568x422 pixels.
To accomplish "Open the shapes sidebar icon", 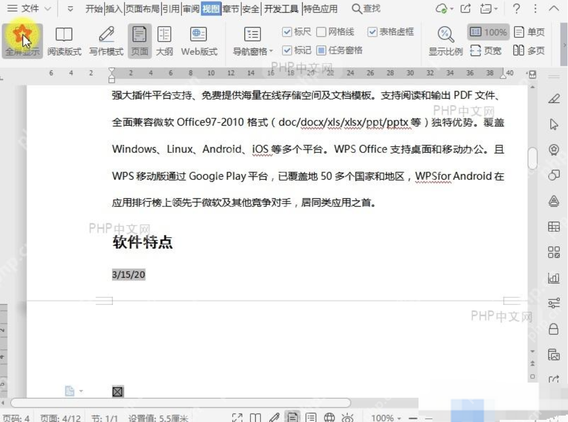I will [554, 175].
